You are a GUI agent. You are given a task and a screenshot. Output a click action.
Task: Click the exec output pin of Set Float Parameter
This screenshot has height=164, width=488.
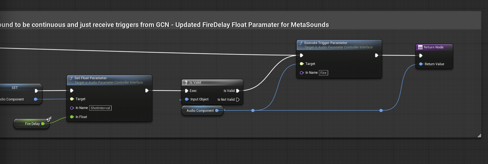click(x=147, y=91)
